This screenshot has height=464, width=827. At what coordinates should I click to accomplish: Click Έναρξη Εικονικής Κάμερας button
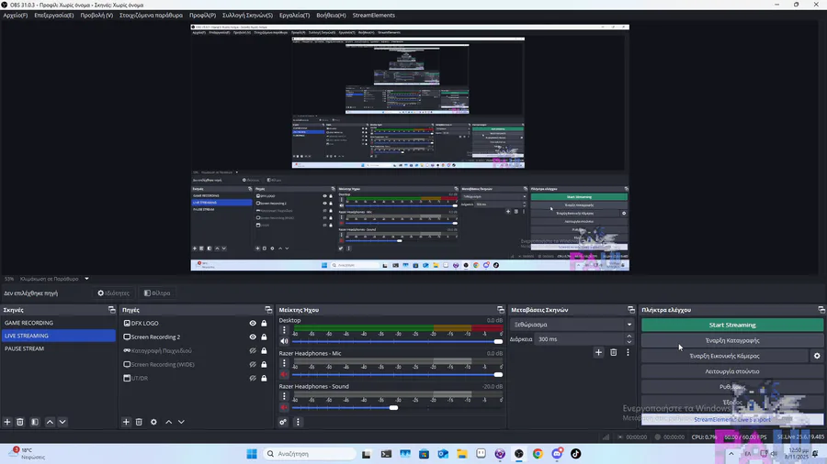coord(725,356)
